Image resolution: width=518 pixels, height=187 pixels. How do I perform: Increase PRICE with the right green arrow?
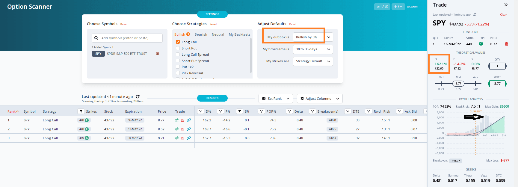coord(505,84)
